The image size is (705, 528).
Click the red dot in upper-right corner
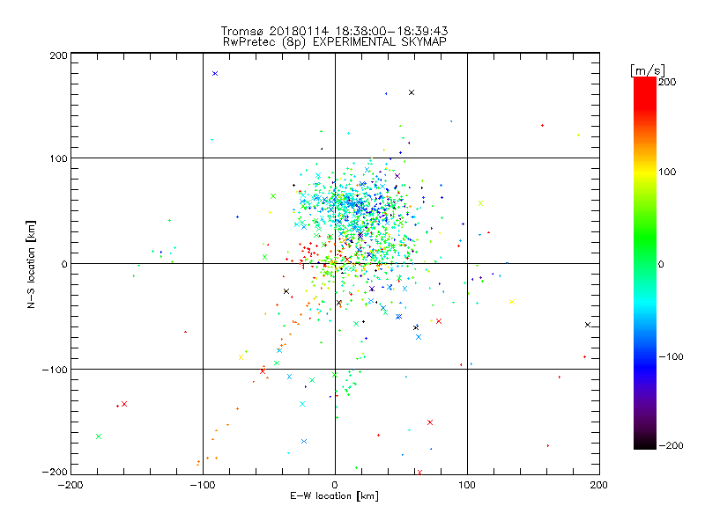pyautogui.click(x=542, y=125)
